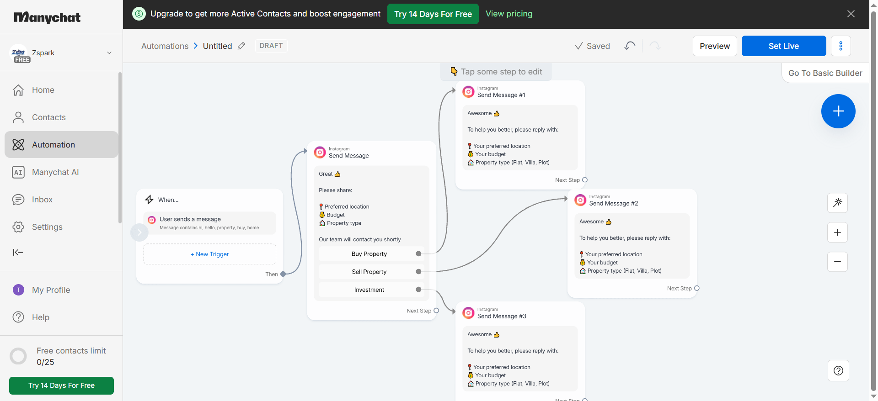Collapse the sidebar with arrow icon
The width and height of the screenshot is (878, 401).
coord(18,252)
